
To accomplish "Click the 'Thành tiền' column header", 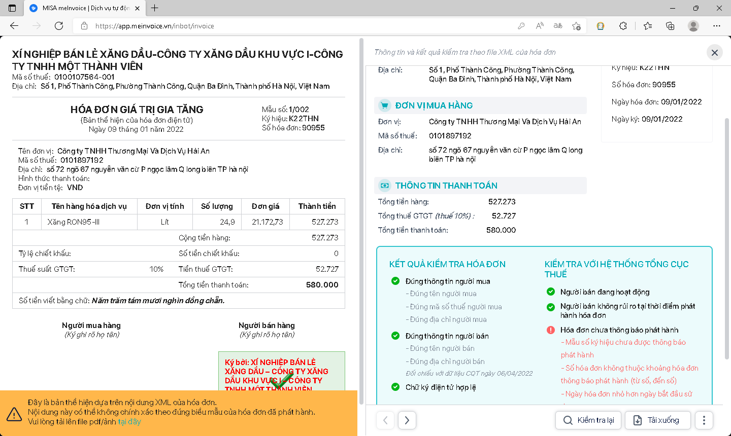I will point(317,206).
